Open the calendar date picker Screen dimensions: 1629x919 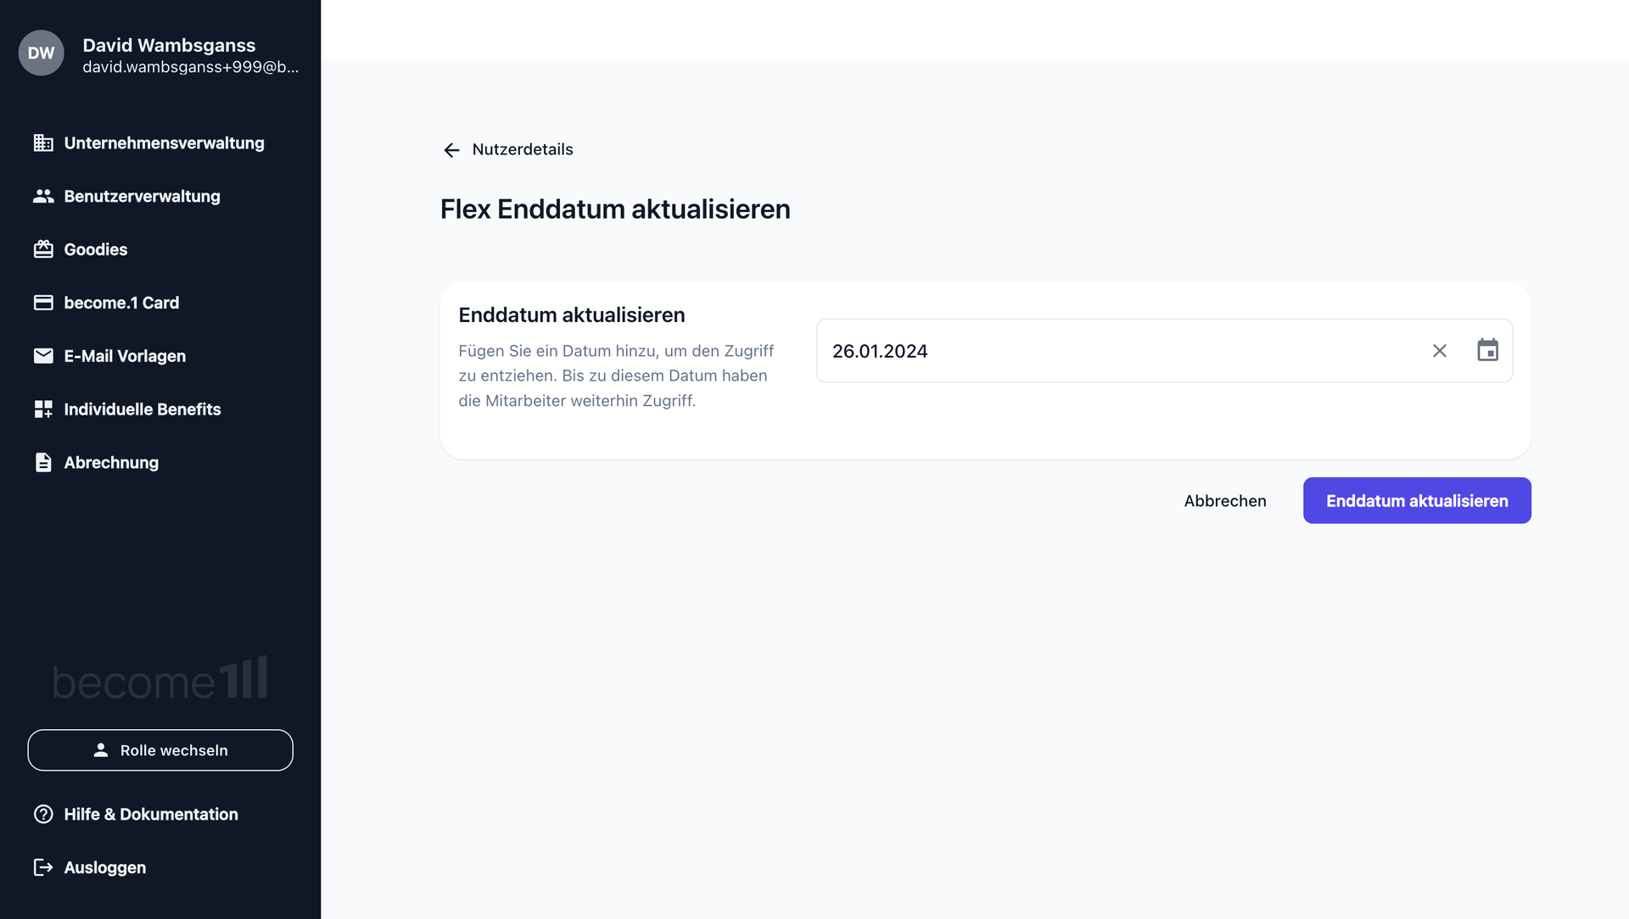(1487, 350)
